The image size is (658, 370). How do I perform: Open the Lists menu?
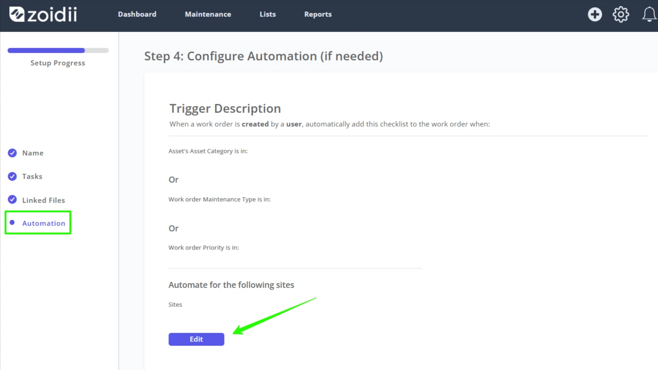(x=268, y=14)
